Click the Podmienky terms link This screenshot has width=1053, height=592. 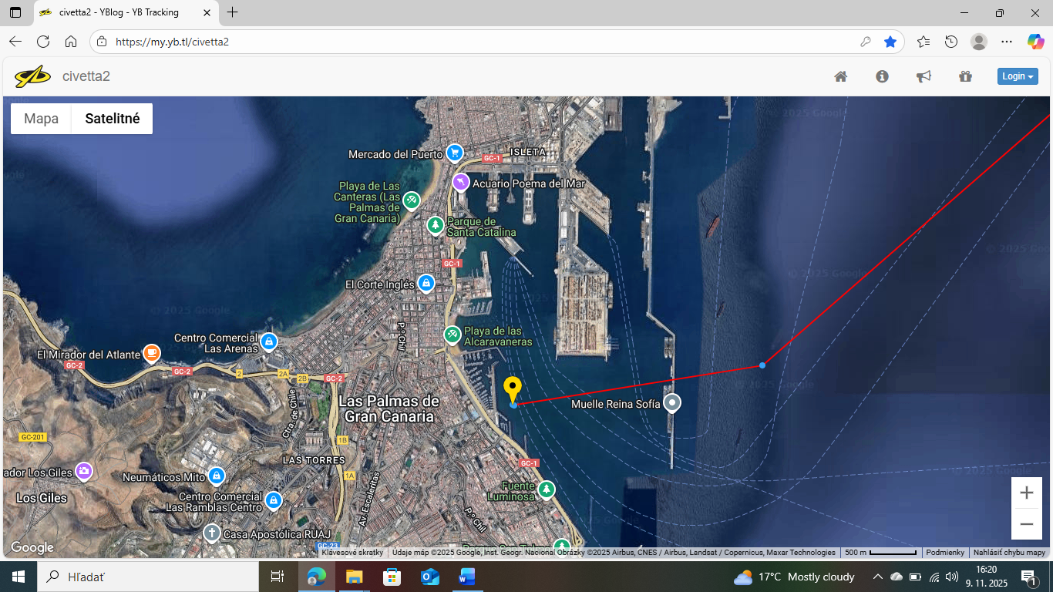[x=945, y=553]
